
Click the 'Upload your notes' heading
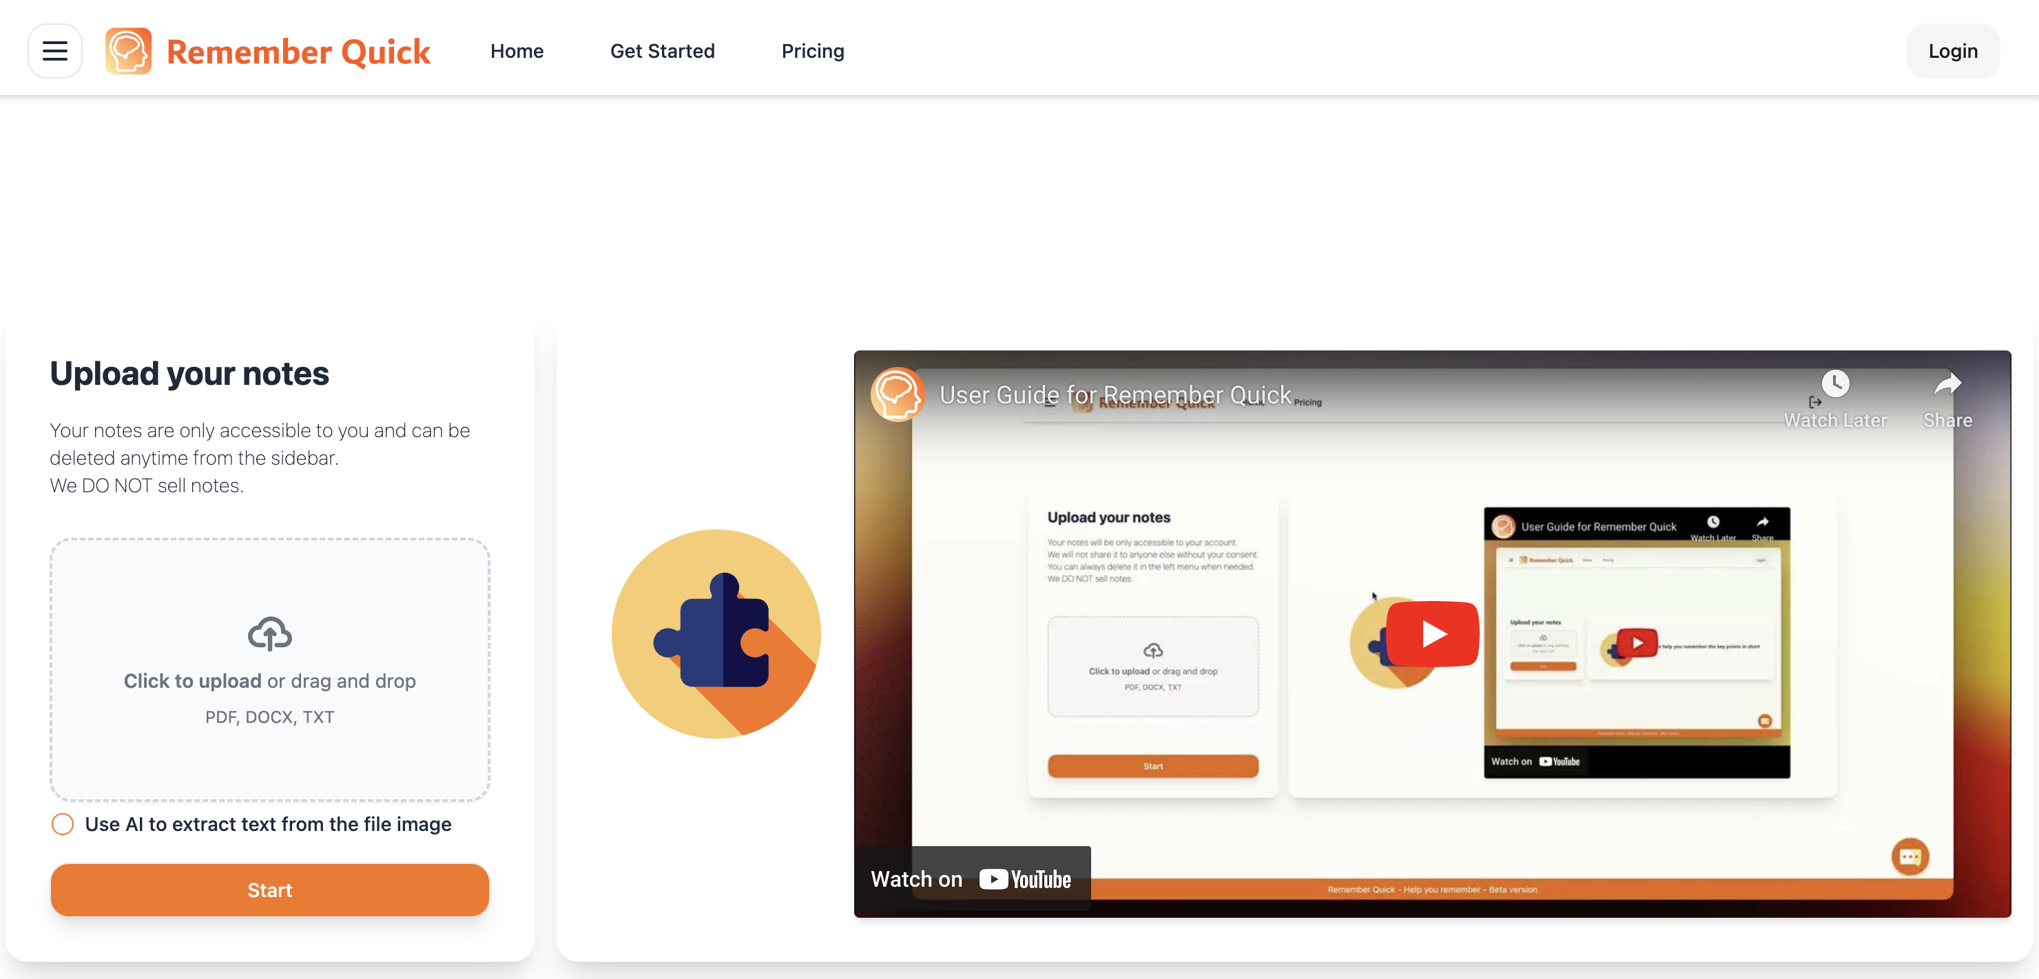[189, 373]
